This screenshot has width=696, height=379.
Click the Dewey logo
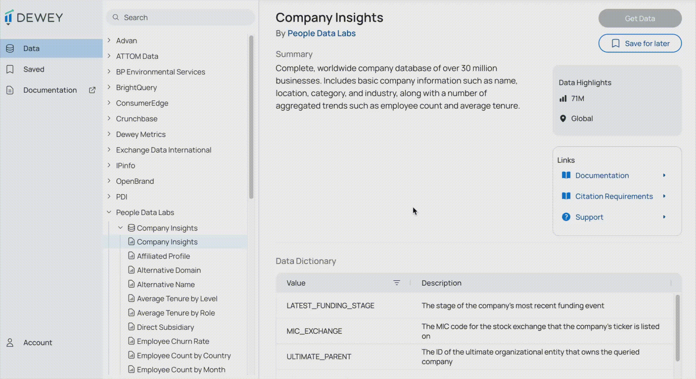click(34, 17)
